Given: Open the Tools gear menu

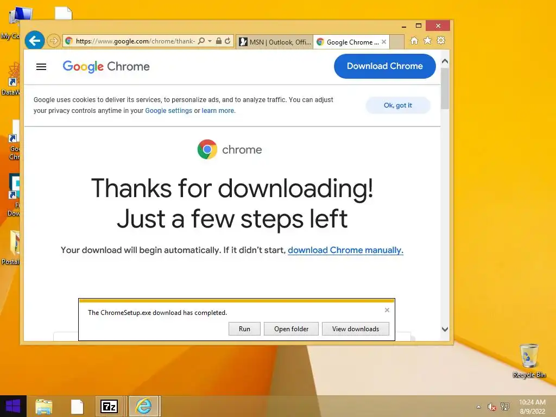Looking at the screenshot, I should 441,40.
